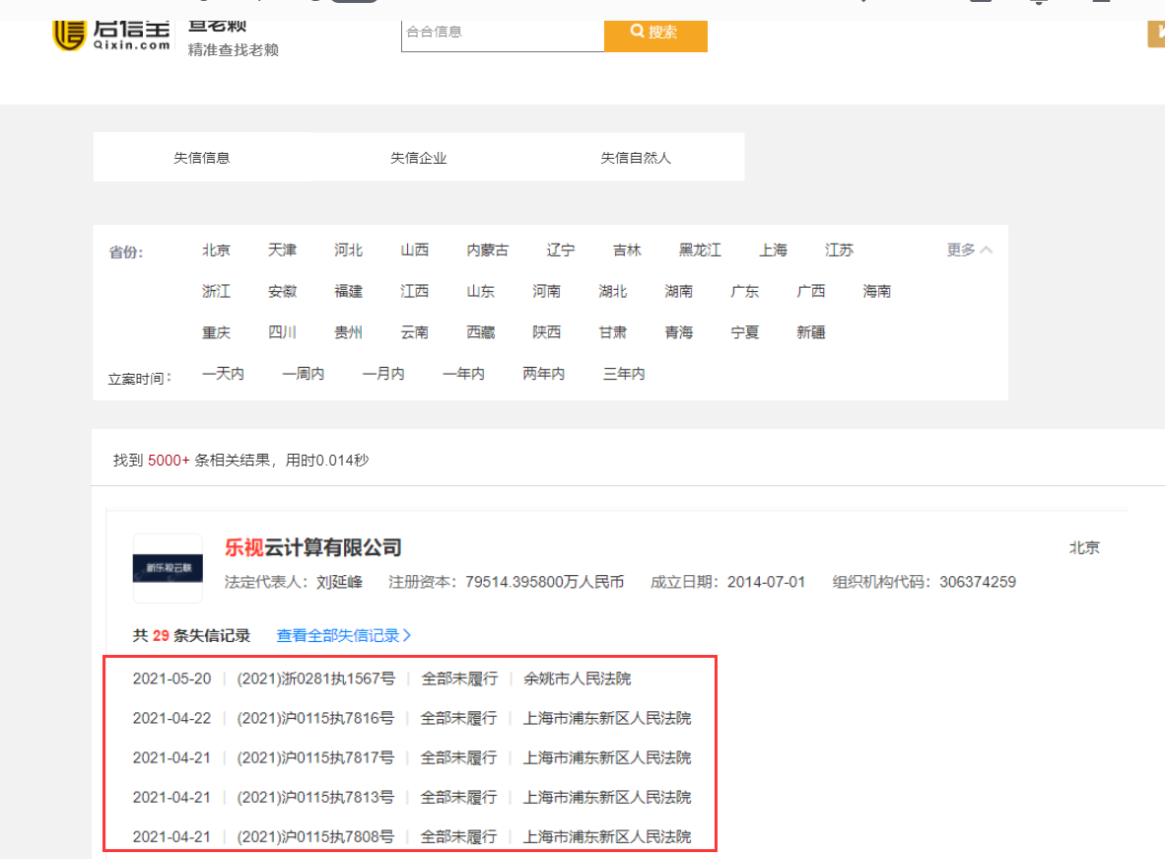Filter by province 吉林
The width and height of the screenshot is (1165, 859).
coord(627,250)
